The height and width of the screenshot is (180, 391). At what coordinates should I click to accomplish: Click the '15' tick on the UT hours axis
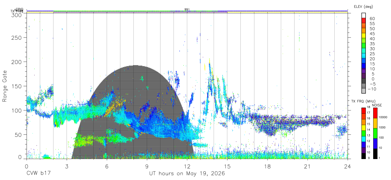click(227, 167)
